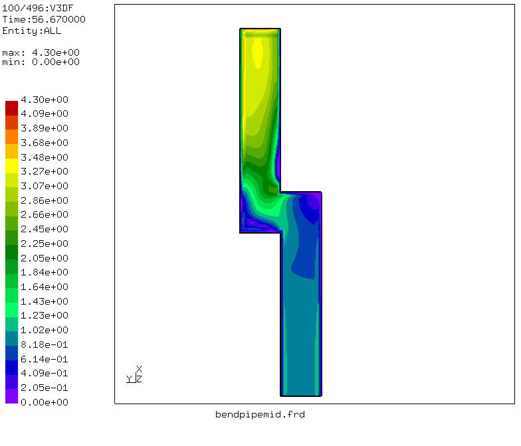
Task: Click the XYZ coordinate axis triad
Action: click(x=135, y=376)
